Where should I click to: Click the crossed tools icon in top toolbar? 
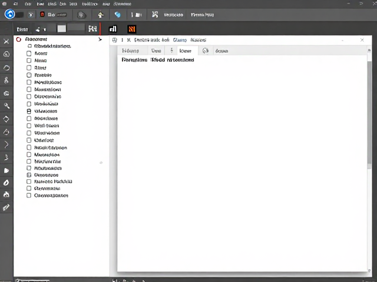(x=155, y=15)
